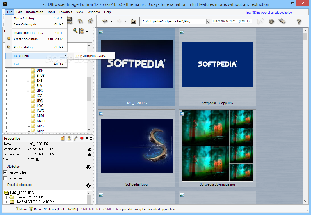Maximize the Properties panel with square icon
Image resolution: width=311 pixels, height=215 pixels.
pyautogui.click(x=91, y=139)
